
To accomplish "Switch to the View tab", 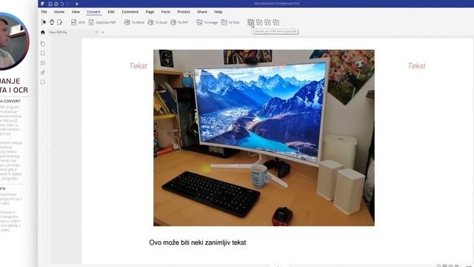I will pyautogui.click(x=76, y=12).
